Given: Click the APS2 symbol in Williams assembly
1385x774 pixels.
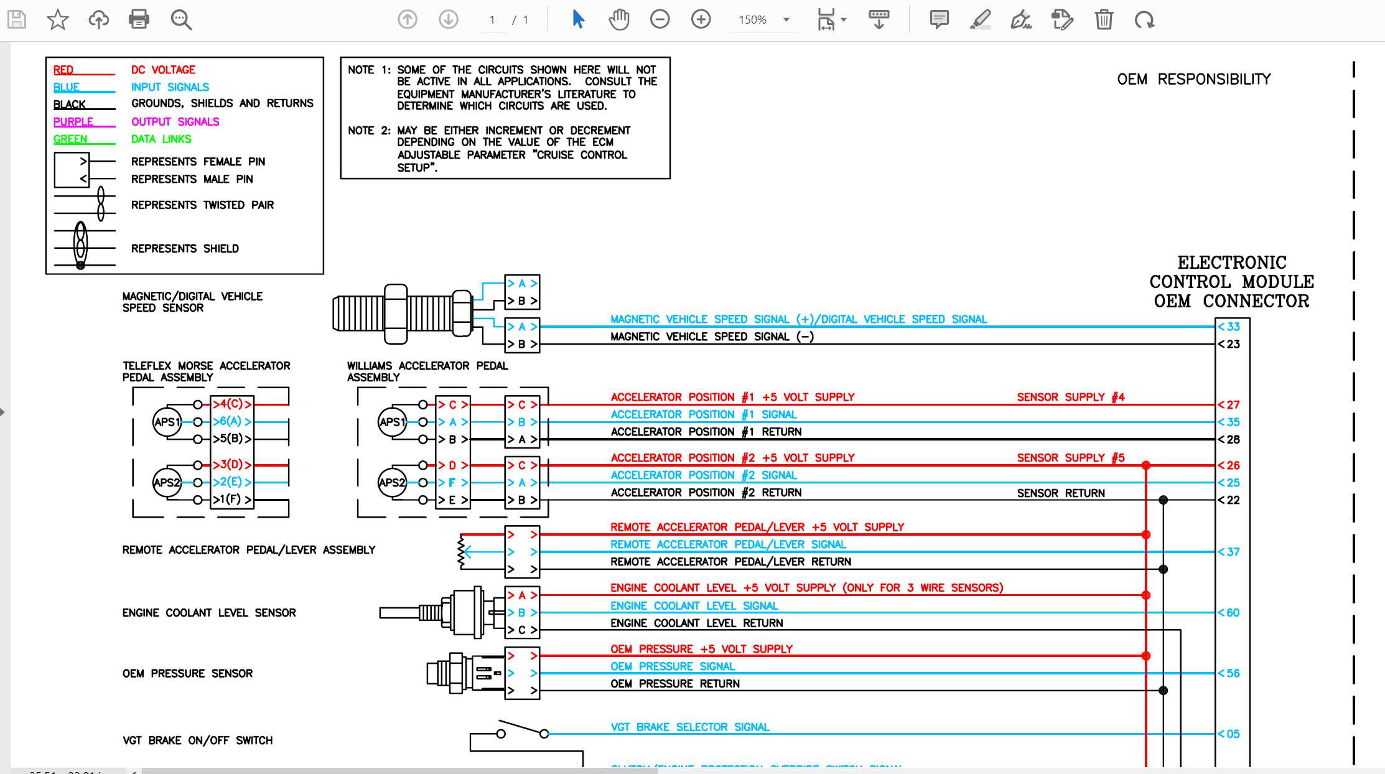Looking at the screenshot, I should pos(392,482).
